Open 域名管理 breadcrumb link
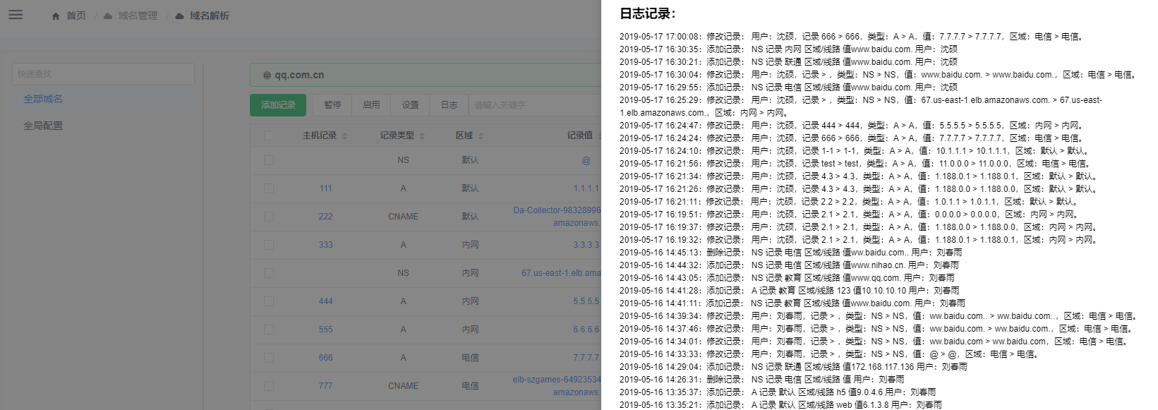The height and width of the screenshot is (410, 1158). (x=138, y=16)
